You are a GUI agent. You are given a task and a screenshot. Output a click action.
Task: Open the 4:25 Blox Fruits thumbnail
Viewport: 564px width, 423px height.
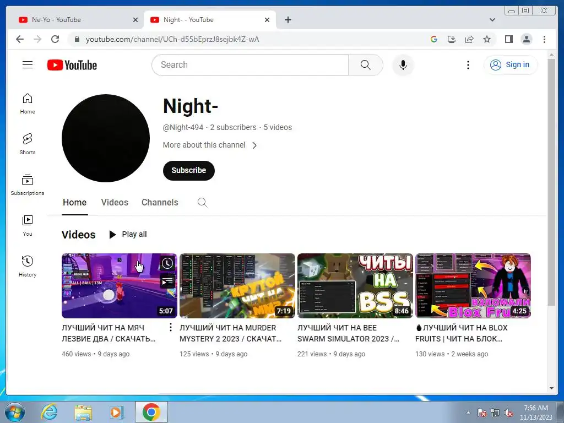point(473,286)
